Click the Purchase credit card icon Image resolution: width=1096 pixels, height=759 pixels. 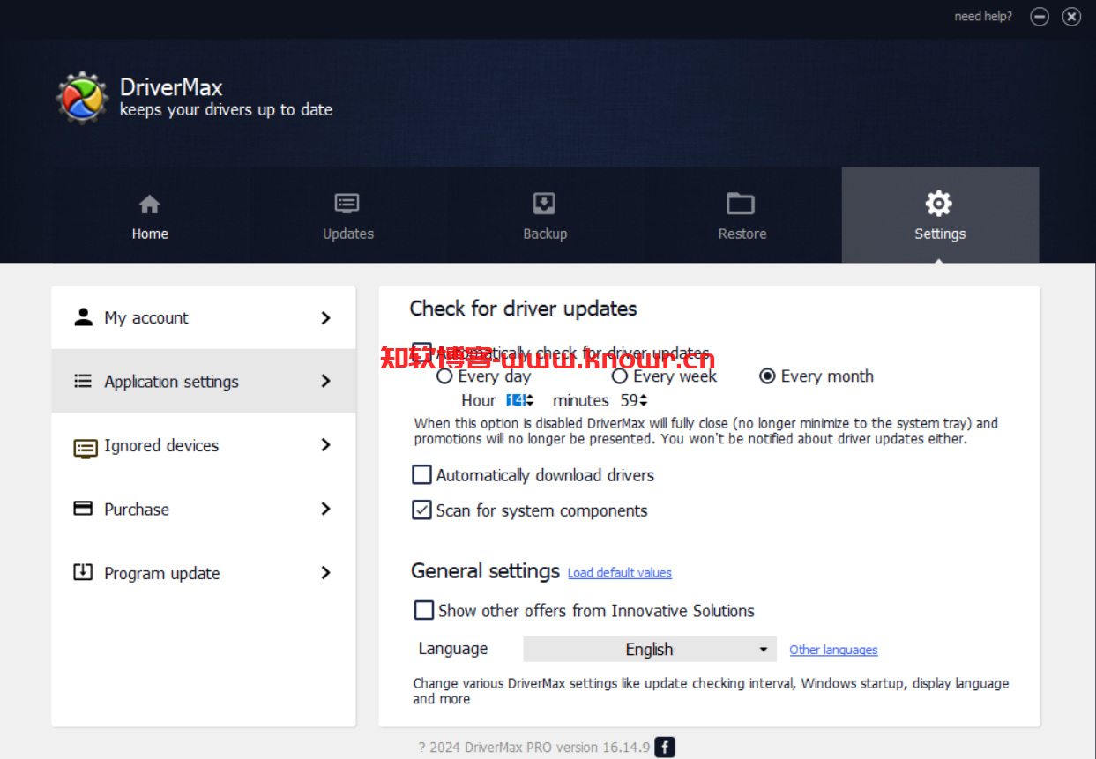(x=83, y=509)
